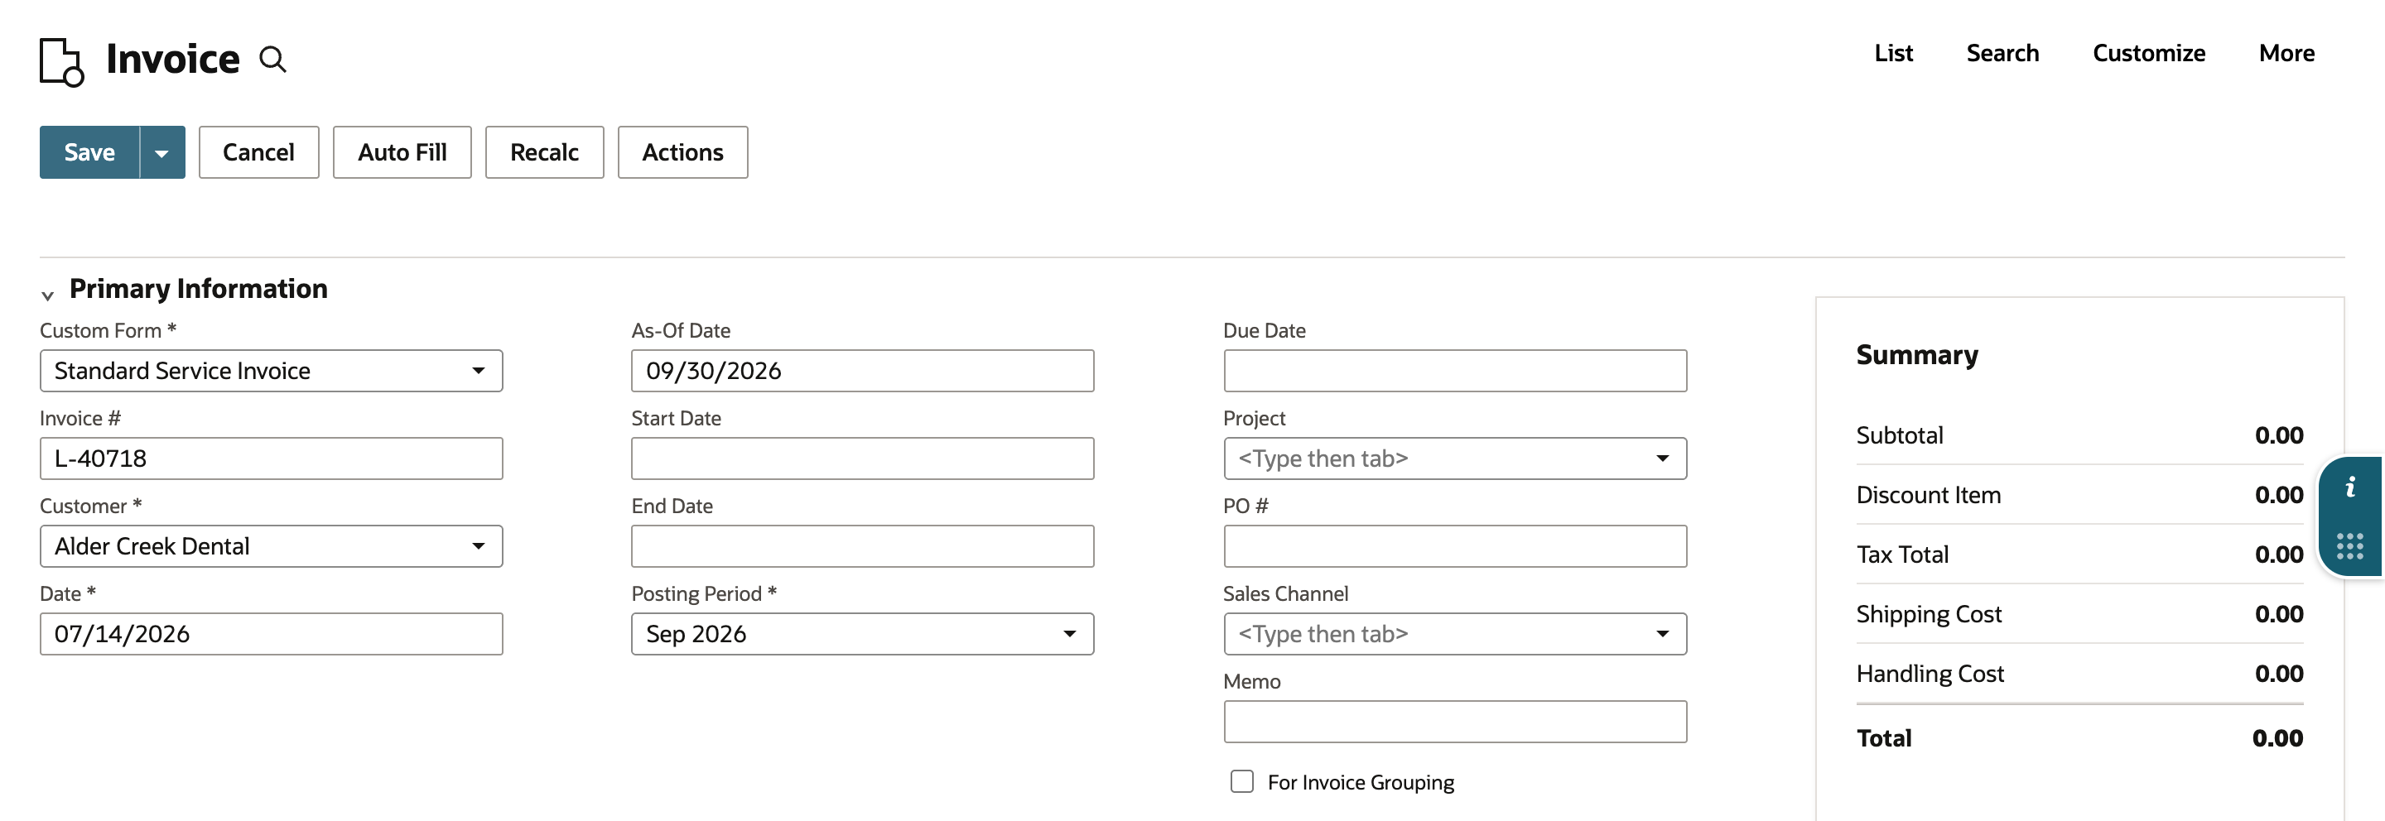Click the Date field showing 07/14/2026
2385x821 pixels.
pyautogui.click(x=272, y=634)
